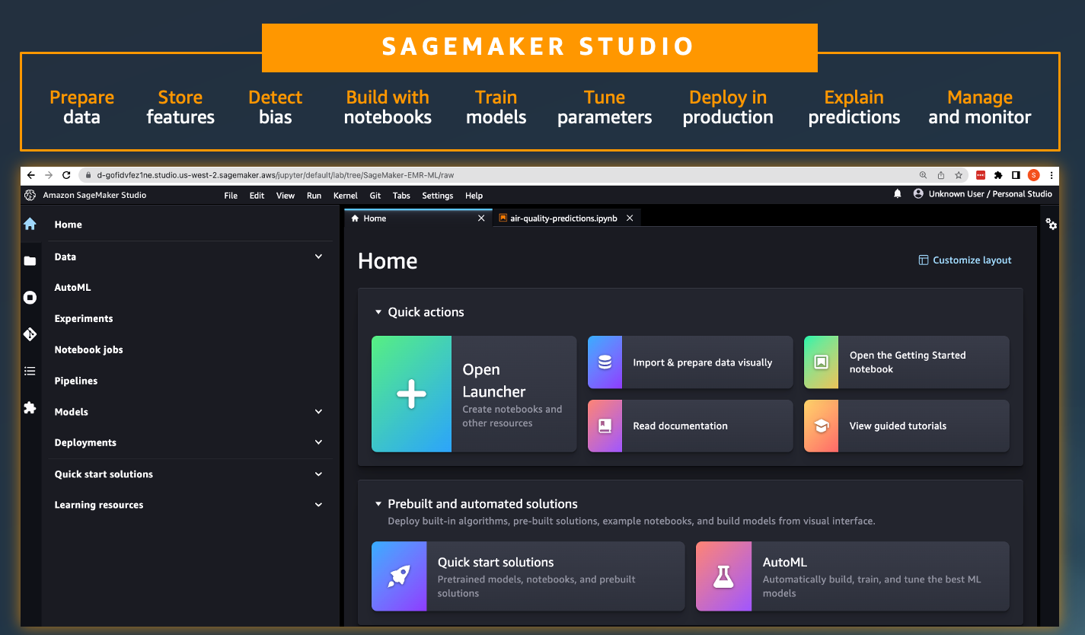This screenshot has height=635, width=1085.
Task: Collapse the Quick actions section
Action: coord(378,312)
